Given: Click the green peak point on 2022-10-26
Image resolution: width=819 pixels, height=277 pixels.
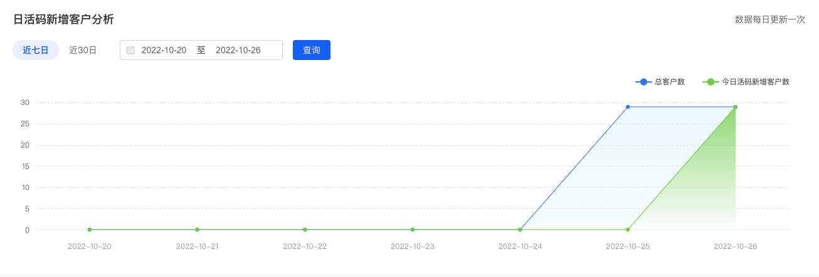Looking at the screenshot, I should point(736,107).
